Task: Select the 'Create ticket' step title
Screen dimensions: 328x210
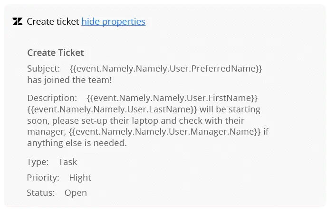Action: pos(53,22)
